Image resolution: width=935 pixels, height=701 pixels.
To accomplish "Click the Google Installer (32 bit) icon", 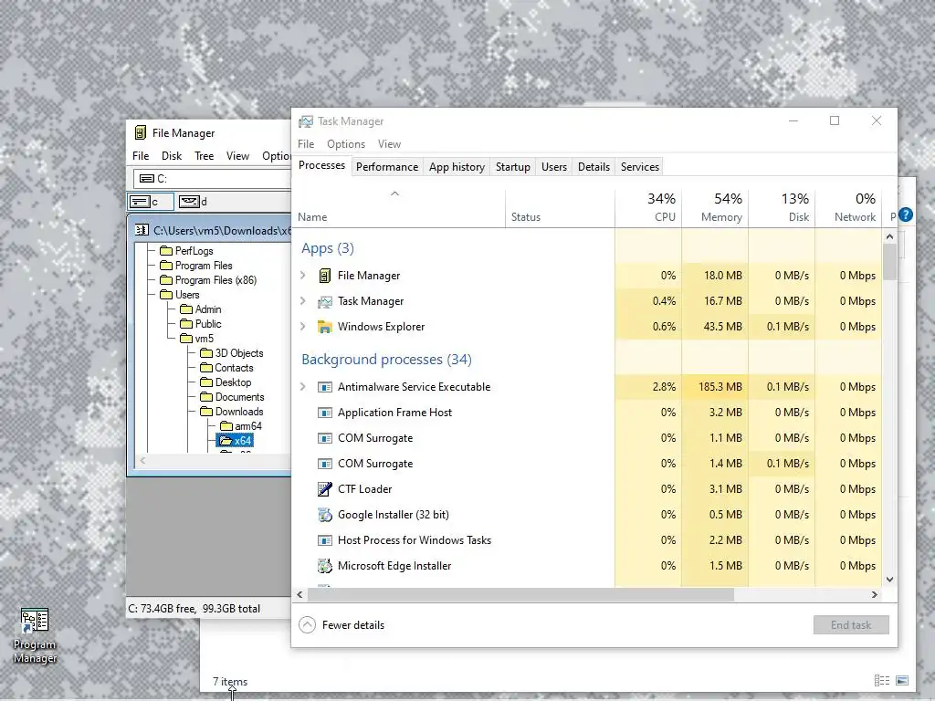I will pos(324,515).
